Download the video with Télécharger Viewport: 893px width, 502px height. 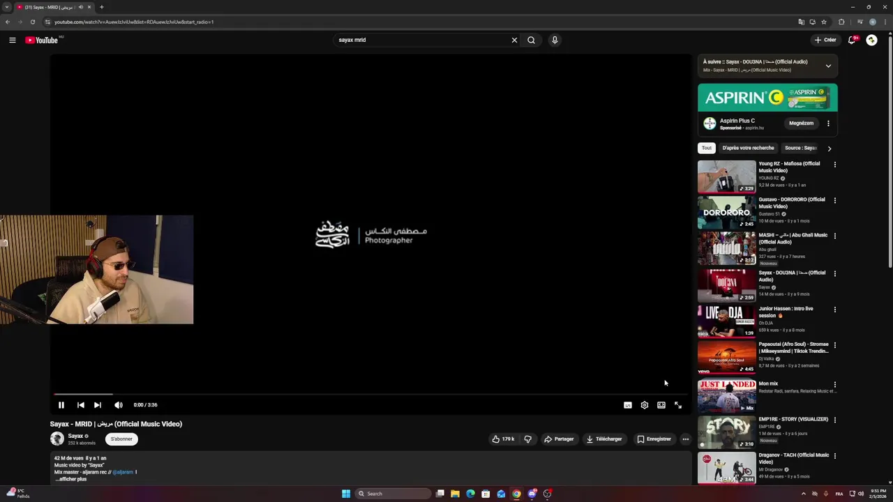click(604, 439)
